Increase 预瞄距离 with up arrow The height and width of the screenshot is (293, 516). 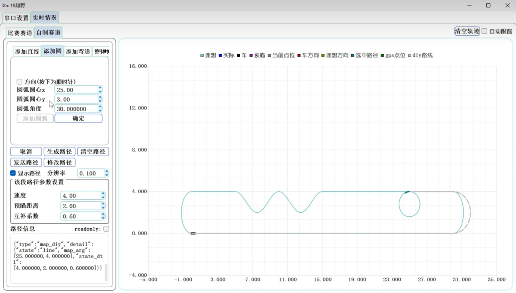pos(103,204)
